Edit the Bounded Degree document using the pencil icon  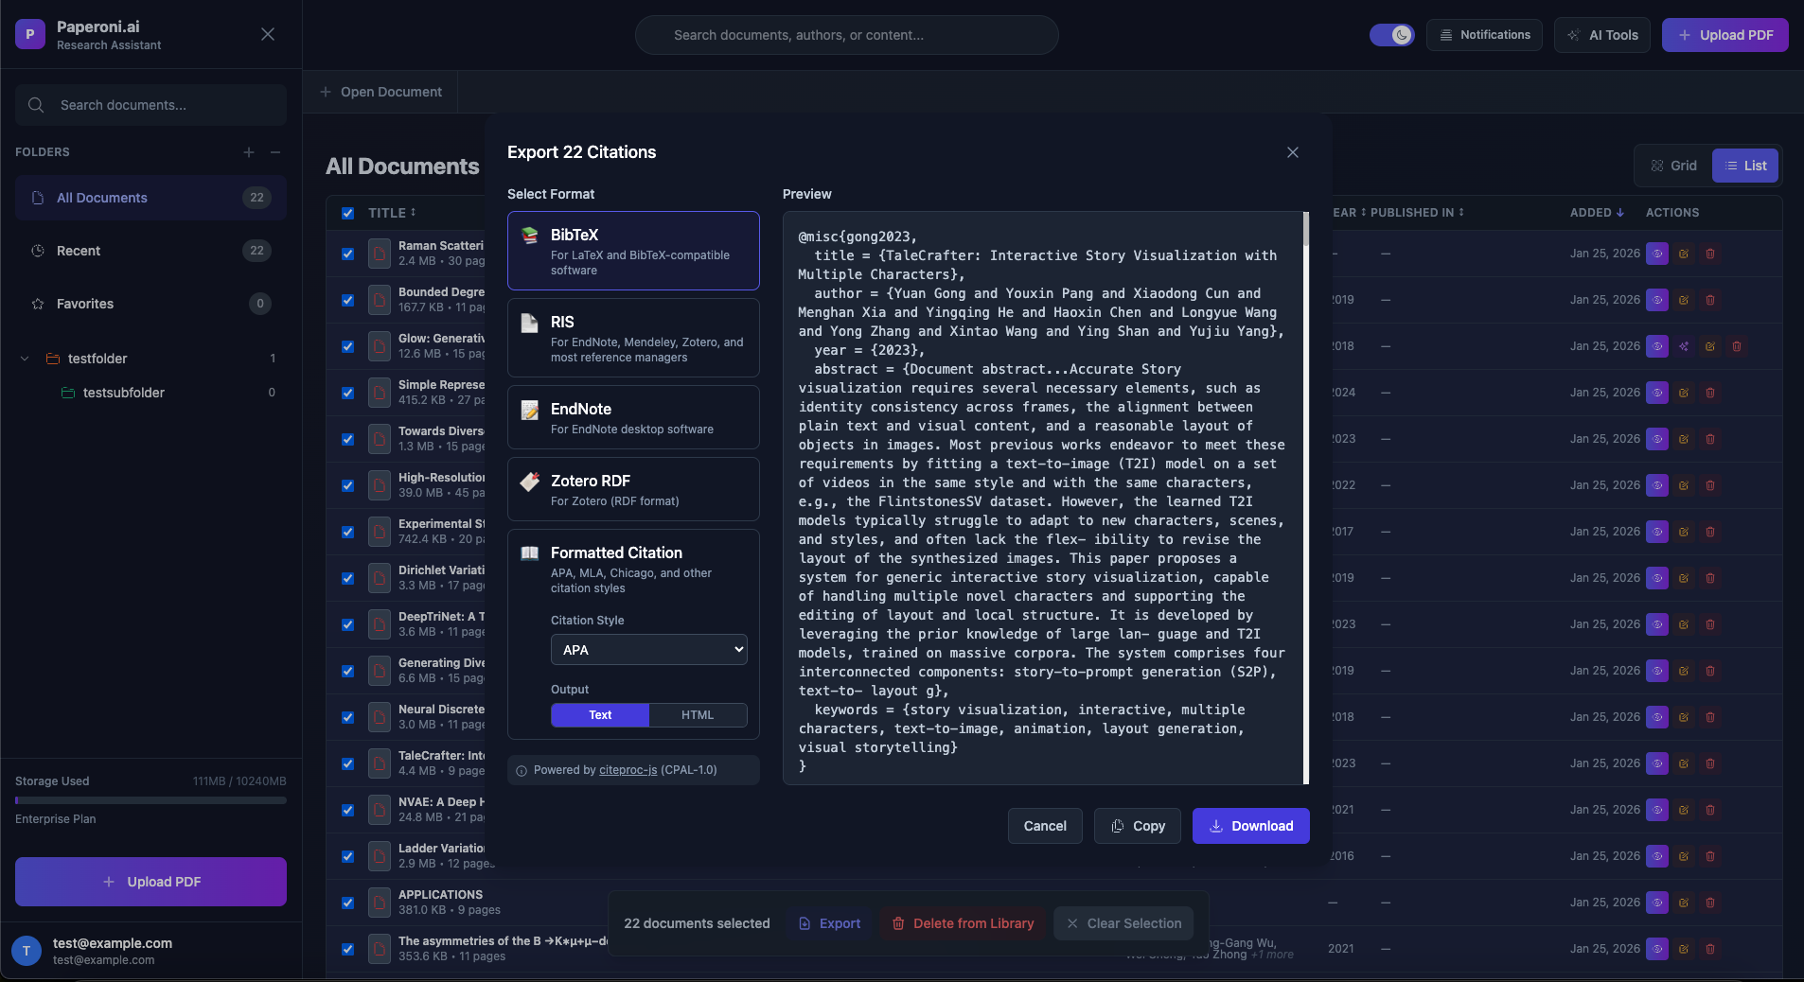click(x=1683, y=300)
